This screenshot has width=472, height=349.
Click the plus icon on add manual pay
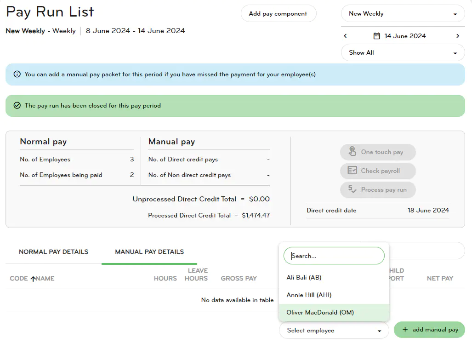(404, 330)
